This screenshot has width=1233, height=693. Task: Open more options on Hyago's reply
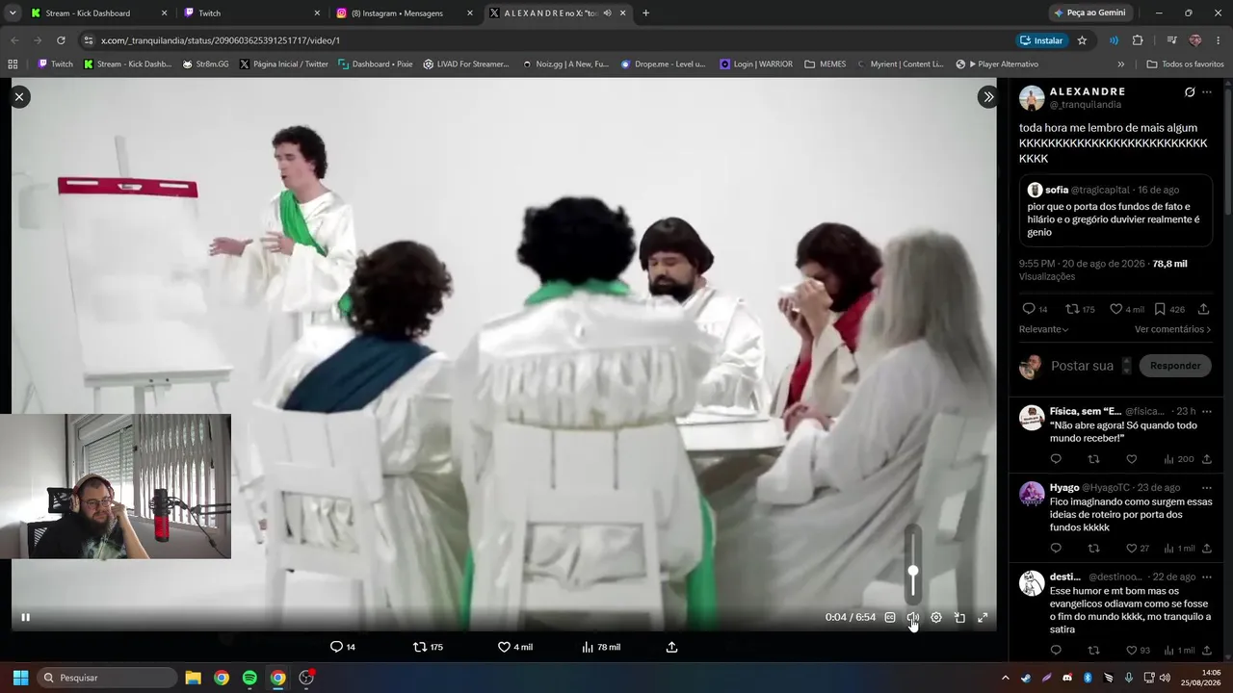(x=1207, y=487)
